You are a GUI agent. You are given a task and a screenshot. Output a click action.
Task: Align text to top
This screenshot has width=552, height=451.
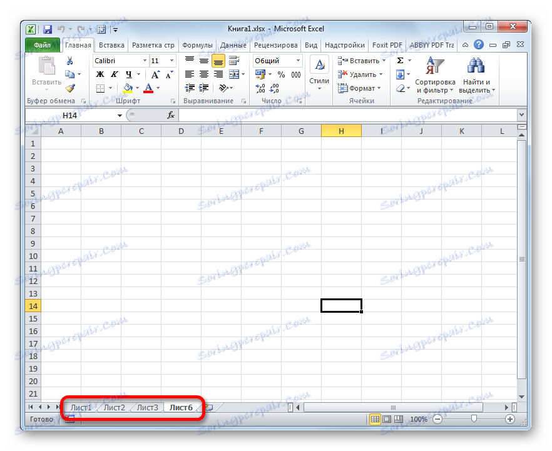(x=190, y=61)
